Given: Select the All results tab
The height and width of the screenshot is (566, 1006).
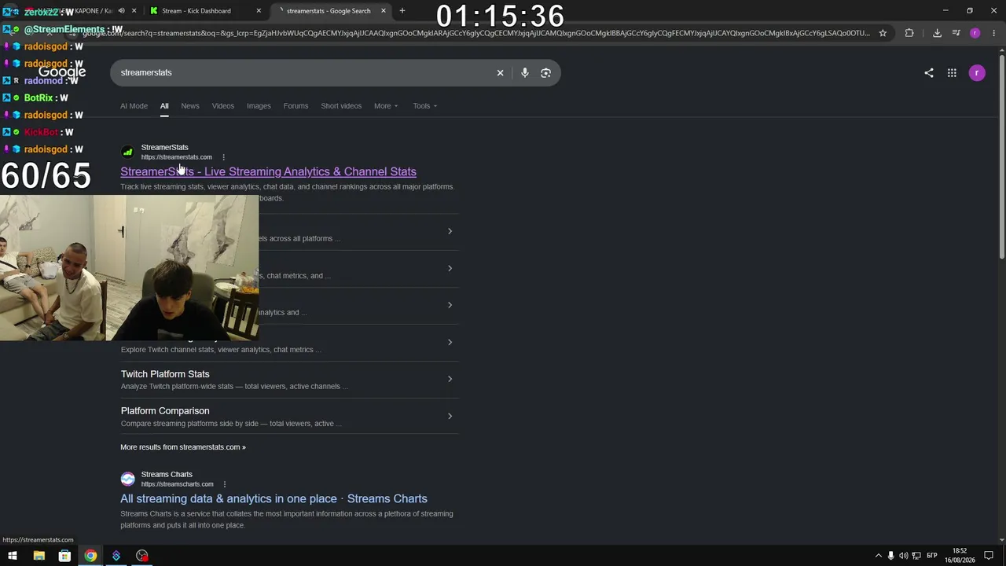Looking at the screenshot, I should tap(164, 106).
